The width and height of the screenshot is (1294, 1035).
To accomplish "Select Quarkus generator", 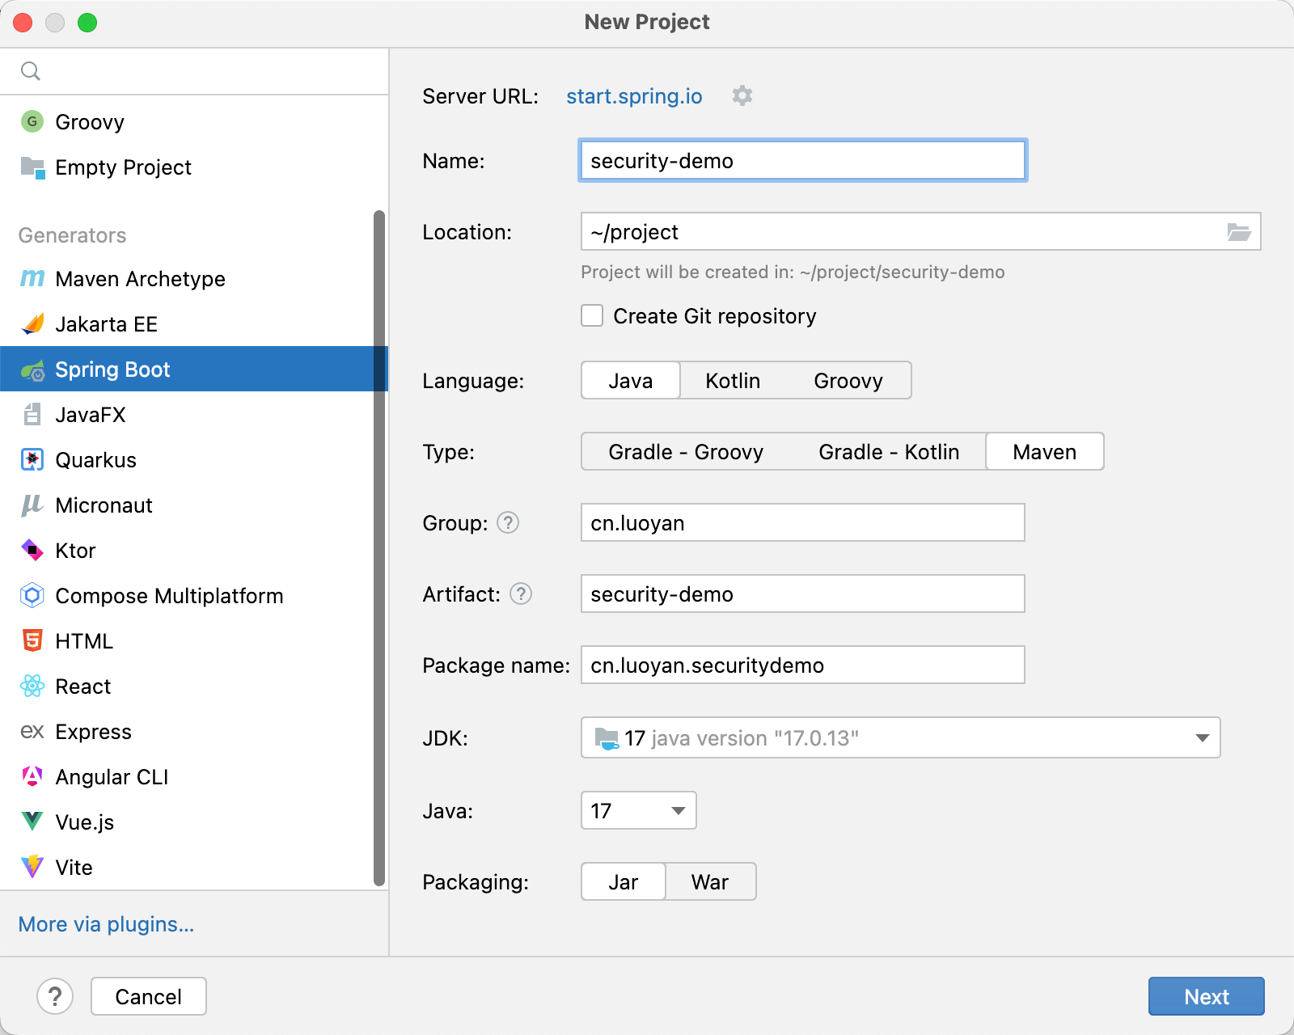I will pos(194,460).
